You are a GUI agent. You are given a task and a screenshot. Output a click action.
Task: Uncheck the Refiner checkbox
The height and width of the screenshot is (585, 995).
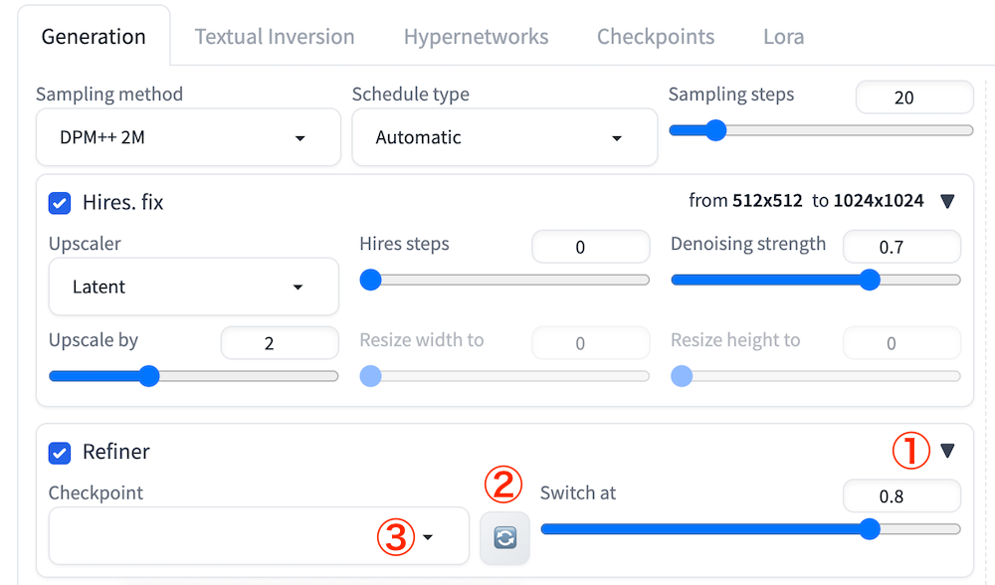(60, 452)
